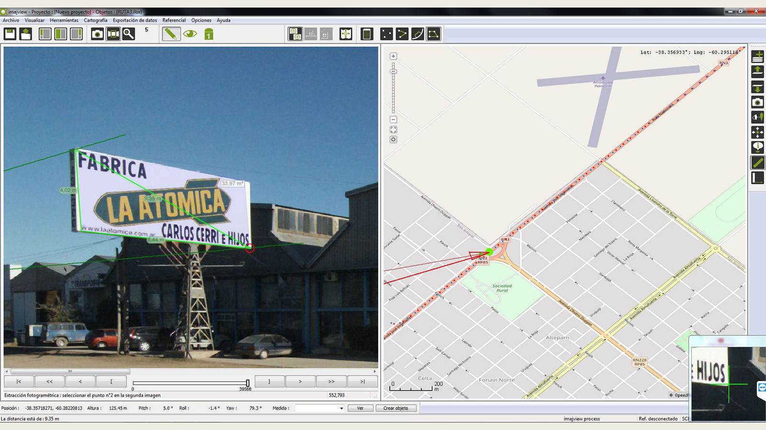Select split two-panel layout icon
Viewport: 766px width, 430px height.
click(61, 34)
